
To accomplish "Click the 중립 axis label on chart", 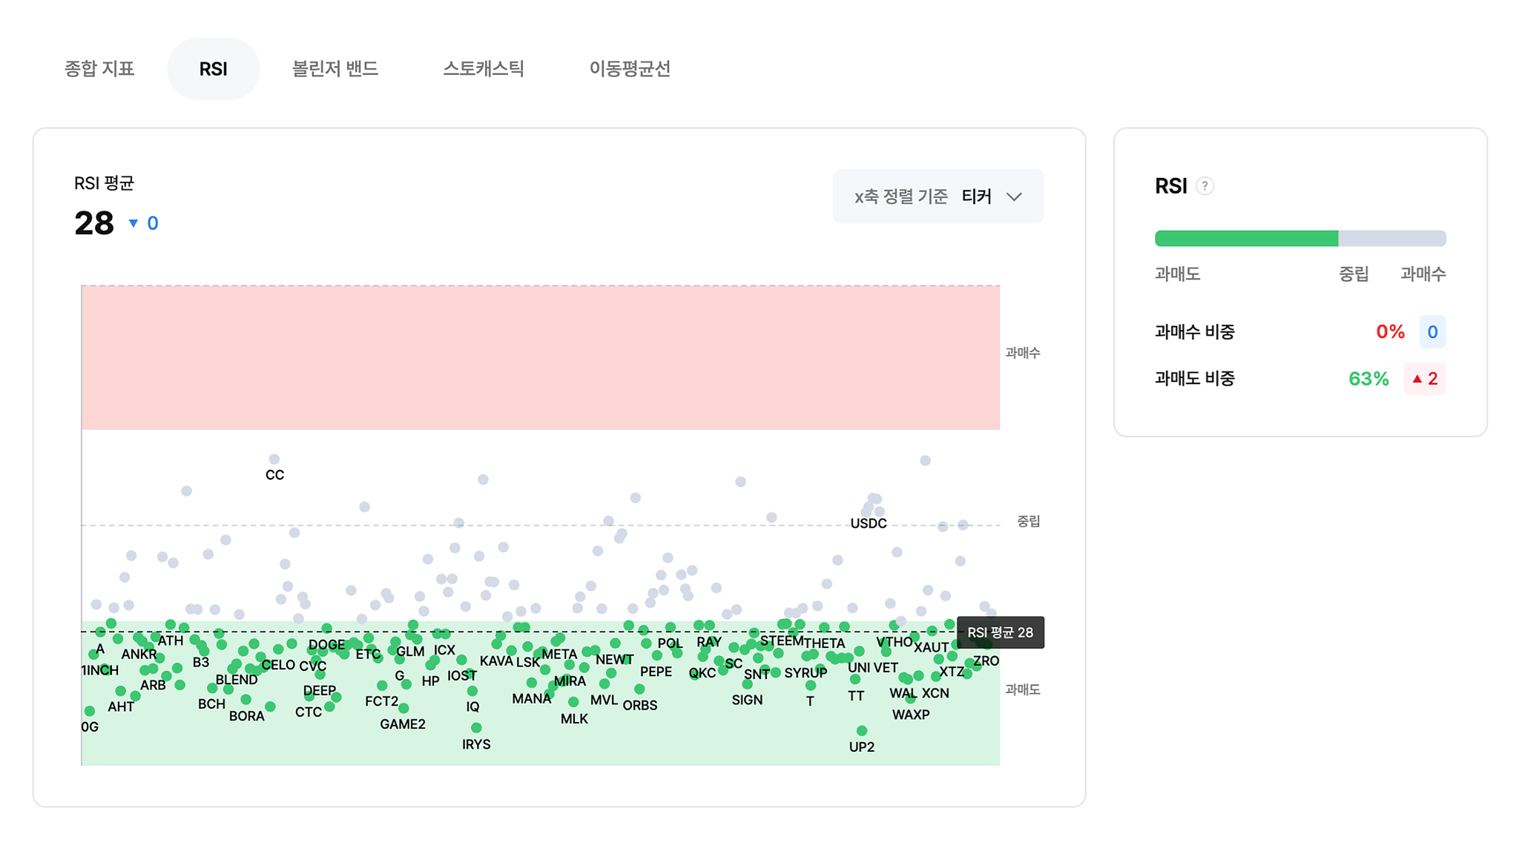I will (x=1029, y=522).
